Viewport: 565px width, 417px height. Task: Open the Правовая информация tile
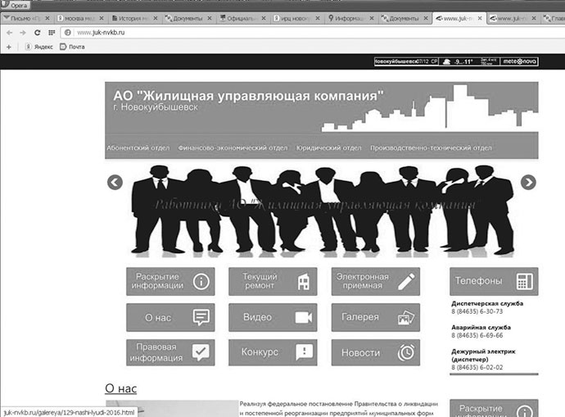170,352
